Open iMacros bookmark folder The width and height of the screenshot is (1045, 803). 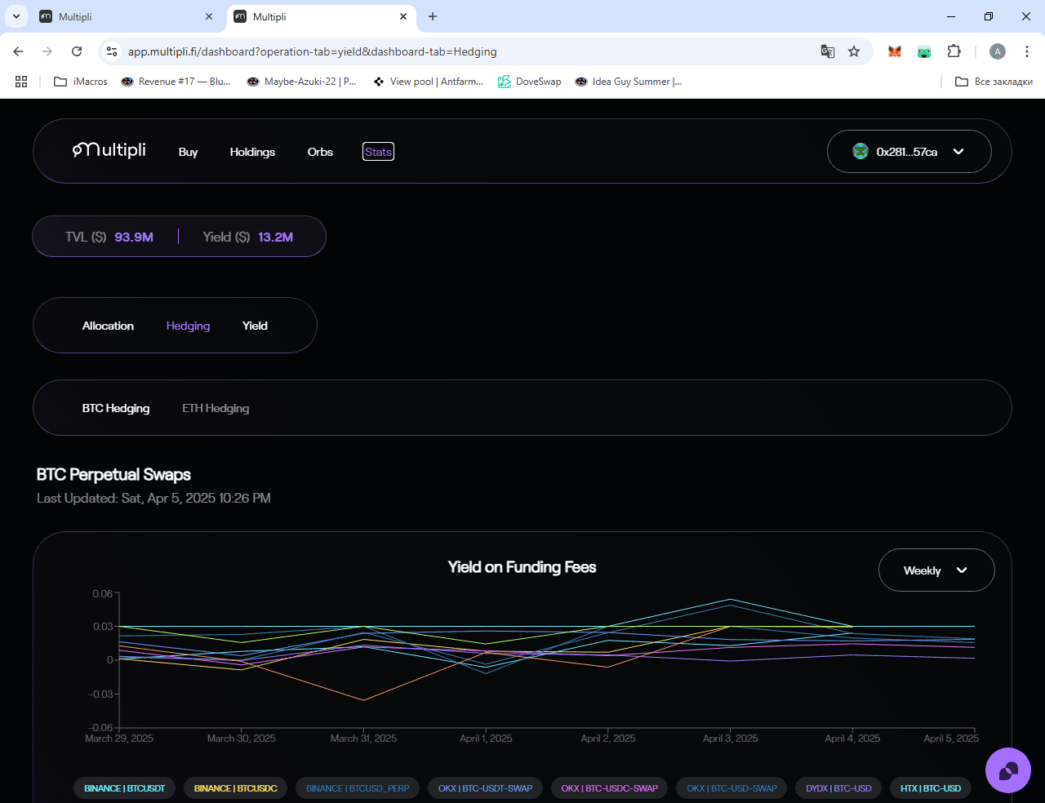pyautogui.click(x=81, y=82)
